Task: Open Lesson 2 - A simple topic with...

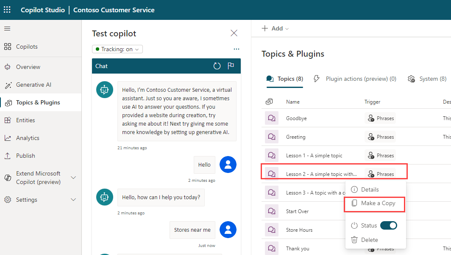Action: point(321,174)
